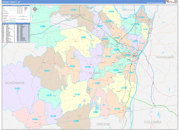Select ZIP code 12023 label
Screen dimensions: 179x130
(47, 71)
